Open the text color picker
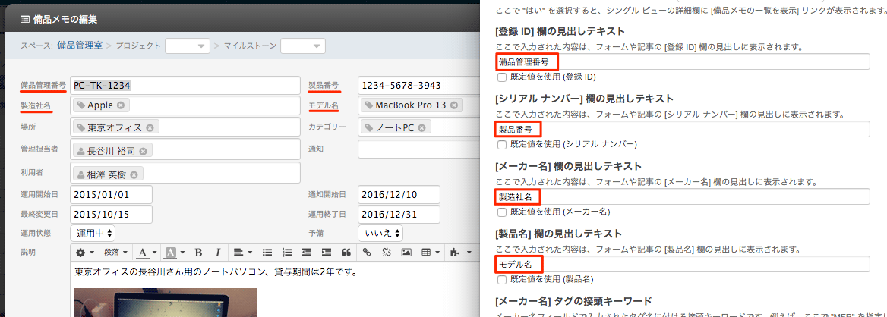This screenshot has width=887, height=317. 146,252
